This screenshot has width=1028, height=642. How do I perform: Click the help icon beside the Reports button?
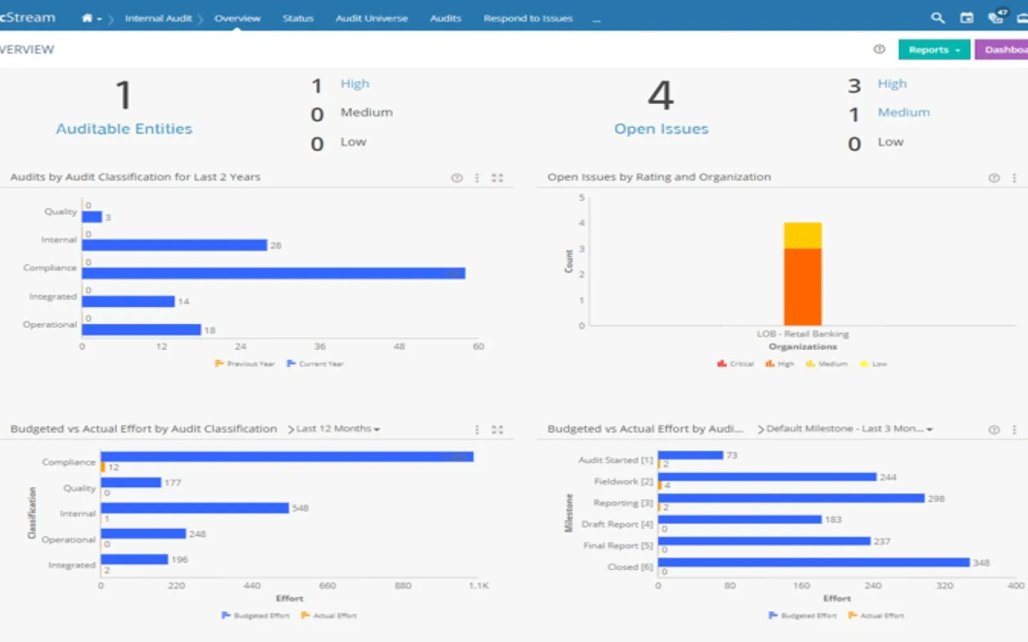tap(879, 49)
